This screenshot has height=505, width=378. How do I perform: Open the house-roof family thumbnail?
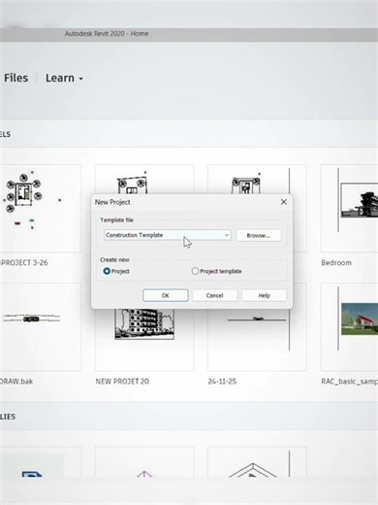coord(257,462)
